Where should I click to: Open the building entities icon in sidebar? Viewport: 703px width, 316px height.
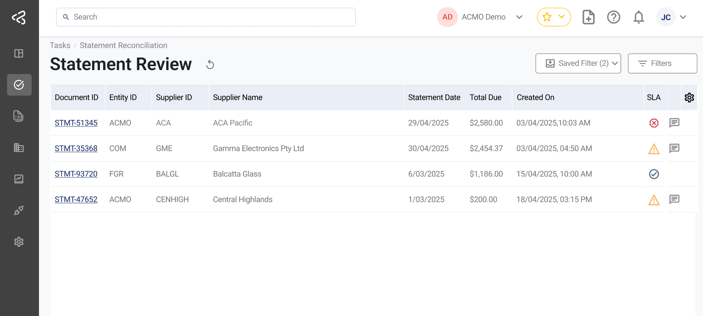click(19, 148)
